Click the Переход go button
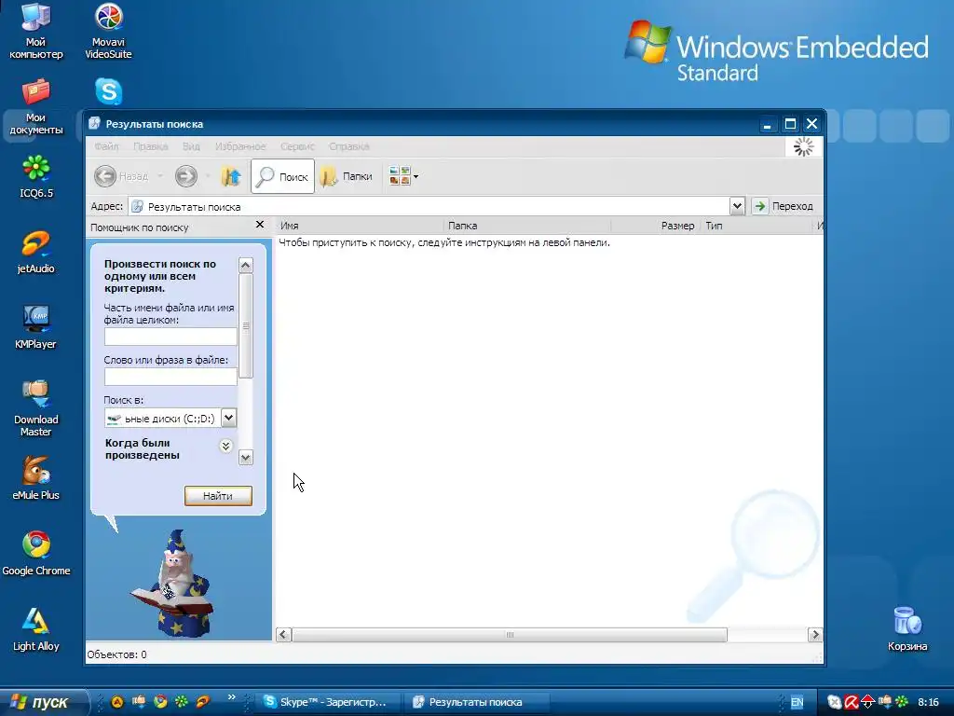This screenshot has height=716, width=954. point(784,206)
